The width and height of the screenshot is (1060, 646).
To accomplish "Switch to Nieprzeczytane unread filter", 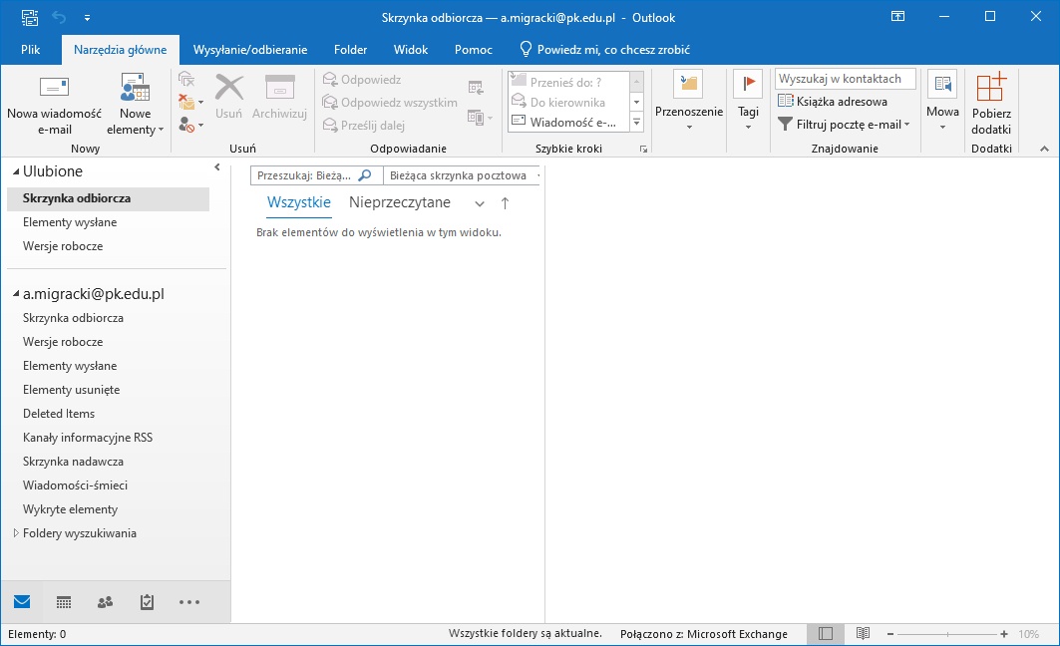I will tap(399, 202).
